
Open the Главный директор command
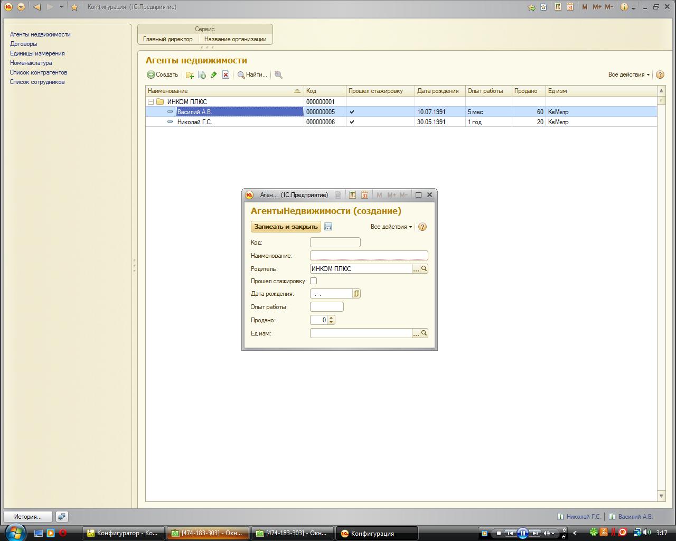(x=168, y=39)
